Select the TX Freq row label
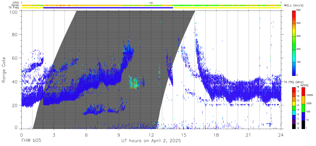Viewport: 316px width, 146px height. 14,8
